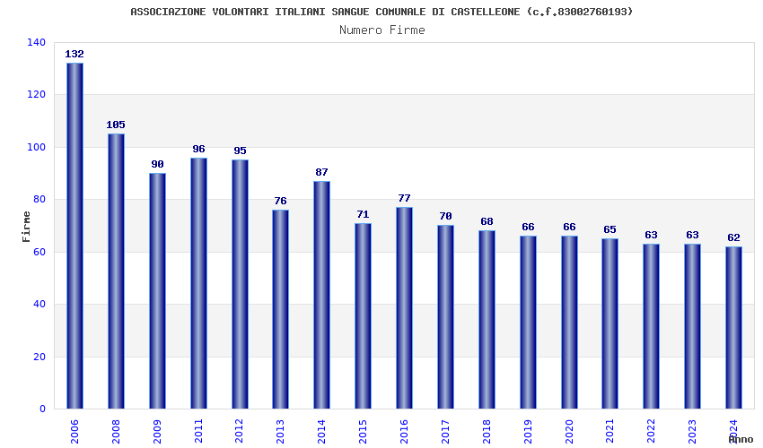Click the data label 76
Image resolution: width=763 pixels, height=448 pixels.
tap(280, 201)
